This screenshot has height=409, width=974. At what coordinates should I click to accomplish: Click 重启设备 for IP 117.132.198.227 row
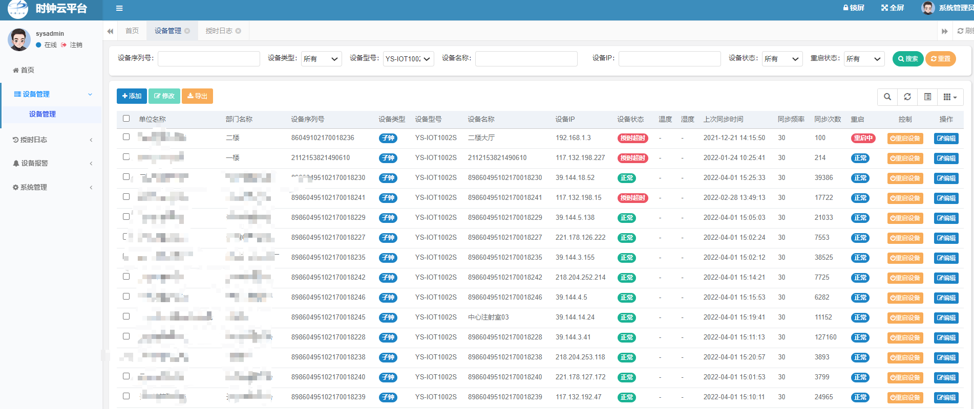(905, 158)
